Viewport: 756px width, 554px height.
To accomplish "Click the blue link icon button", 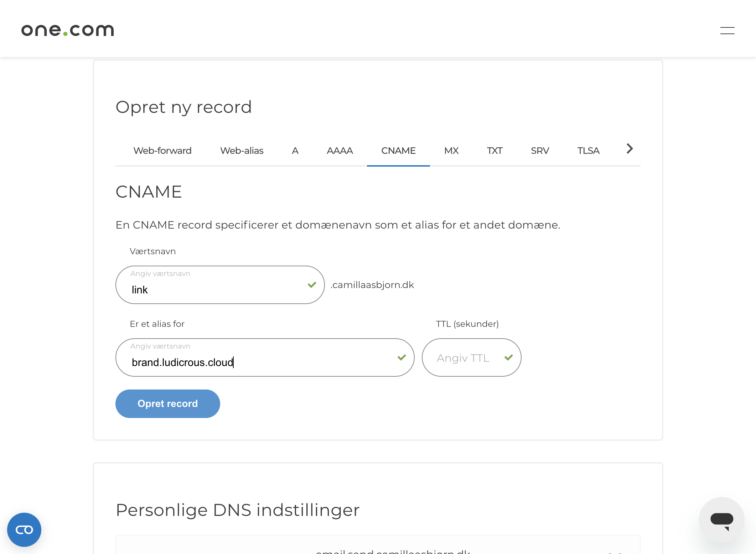I will [x=24, y=530].
